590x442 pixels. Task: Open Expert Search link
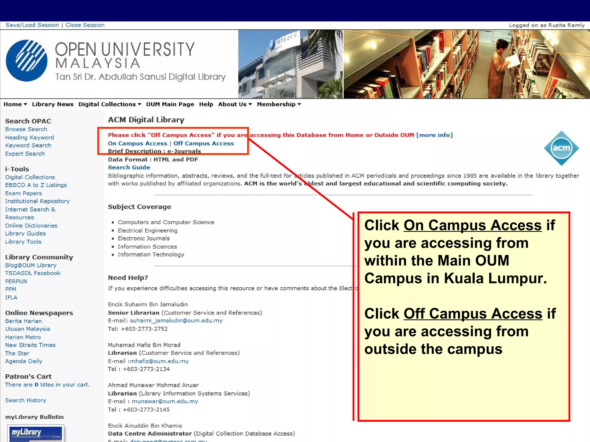pos(25,154)
